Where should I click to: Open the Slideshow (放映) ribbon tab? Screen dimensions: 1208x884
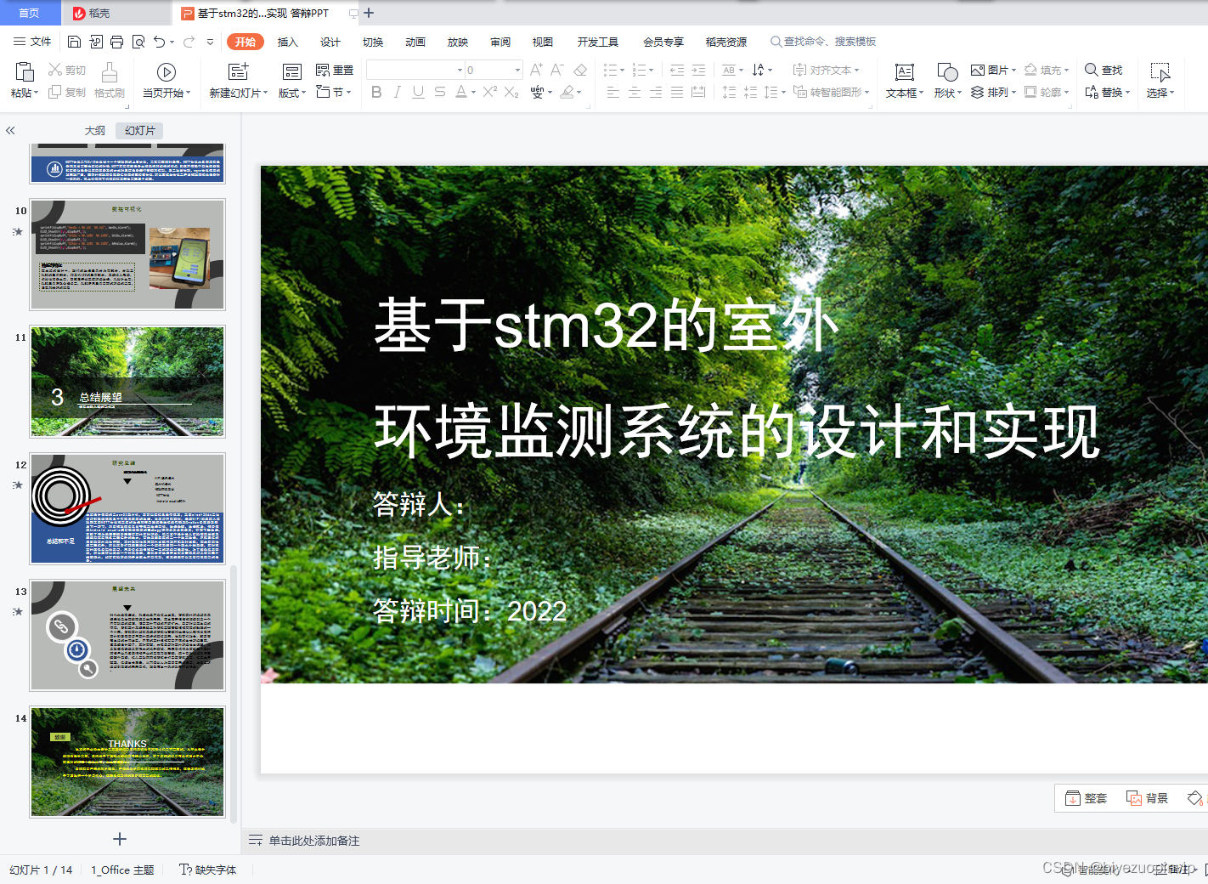pyautogui.click(x=458, y=42)
